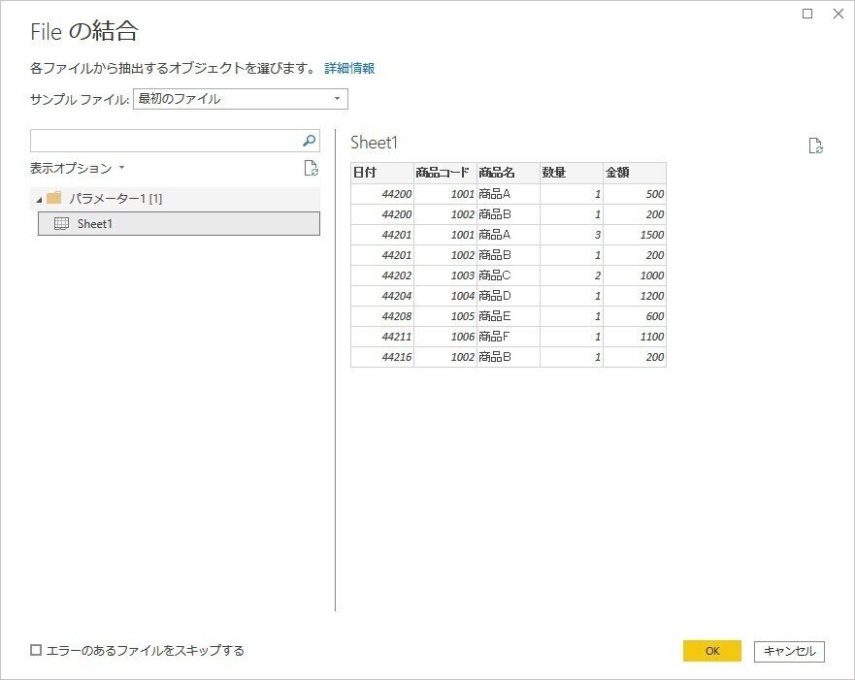
Task: Click the 日付 column header
Action: tap(382, 173)
